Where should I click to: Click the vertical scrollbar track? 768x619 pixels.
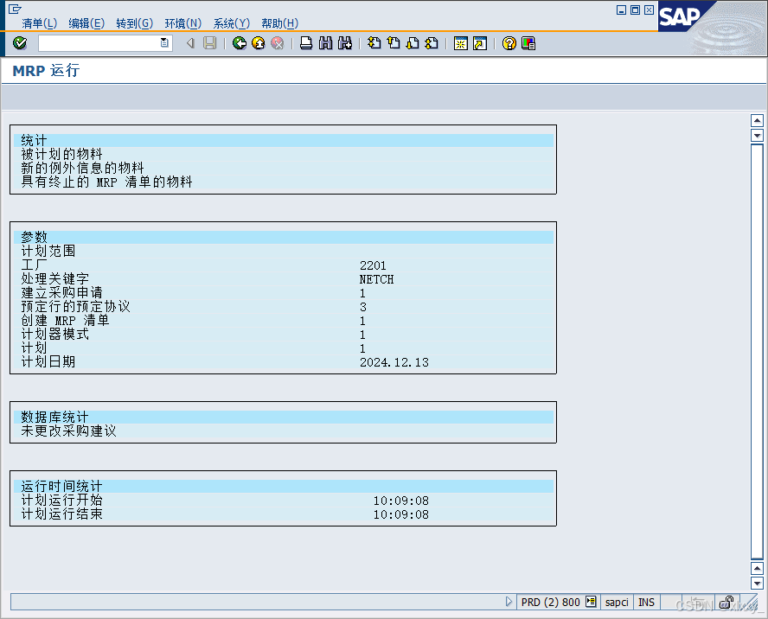pos(758,352)
